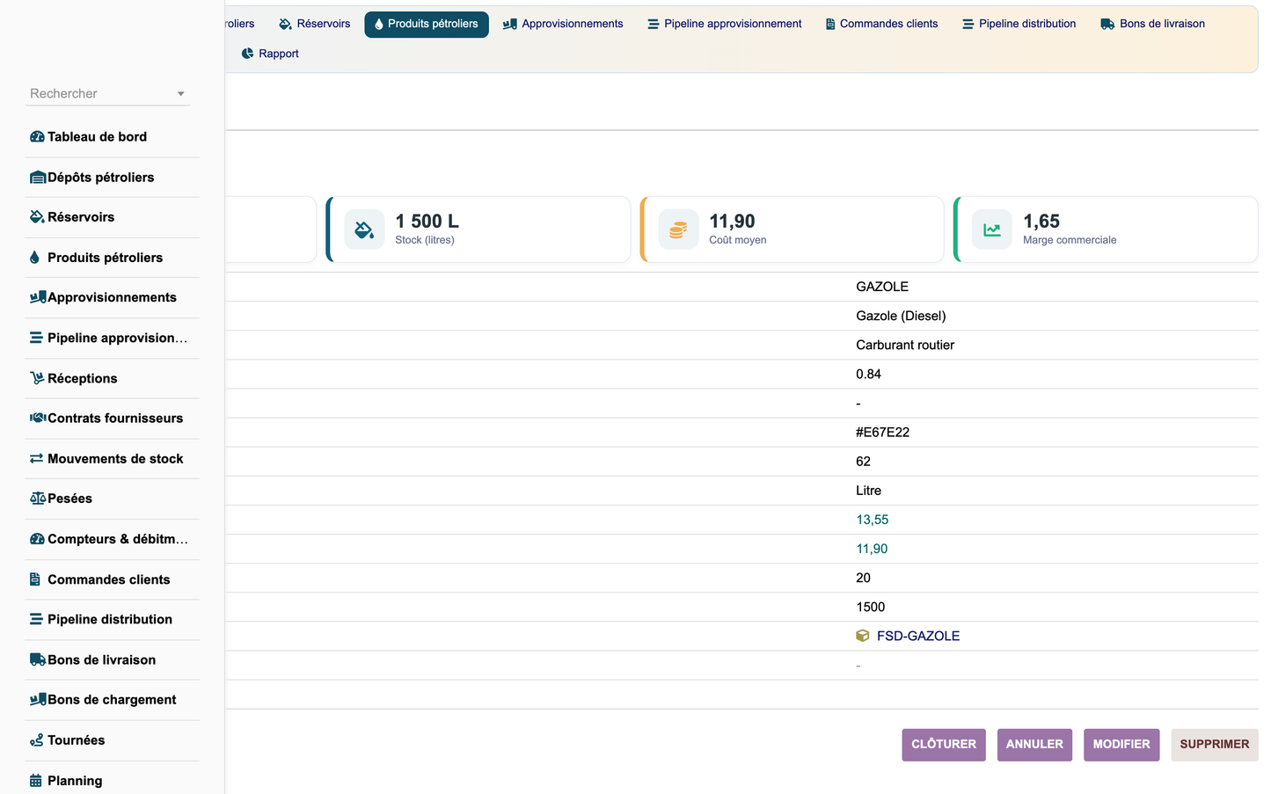Open the Rechercher dropdown arrow
This screenshot has height=794, width=1271.
pos(181,94)
